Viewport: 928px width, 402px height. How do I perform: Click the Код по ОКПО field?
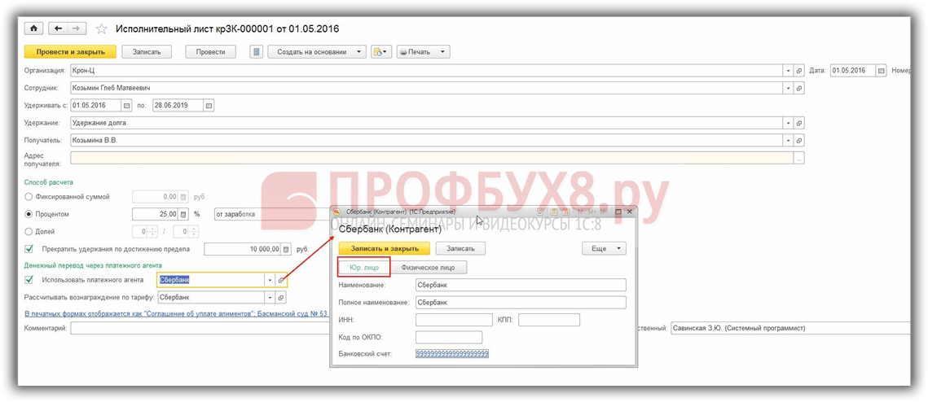click(449, 337)
